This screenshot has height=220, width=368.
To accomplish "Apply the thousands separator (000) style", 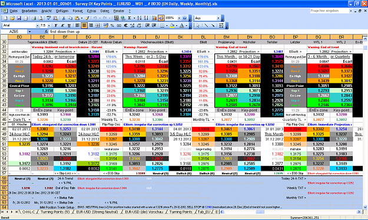I will [119, 25].
